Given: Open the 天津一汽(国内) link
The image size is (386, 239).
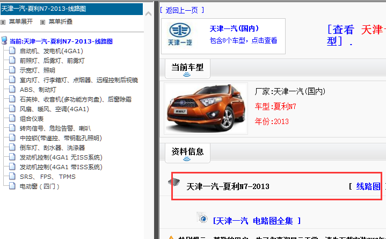Looking at the screenshot, I should coord(234,28).
